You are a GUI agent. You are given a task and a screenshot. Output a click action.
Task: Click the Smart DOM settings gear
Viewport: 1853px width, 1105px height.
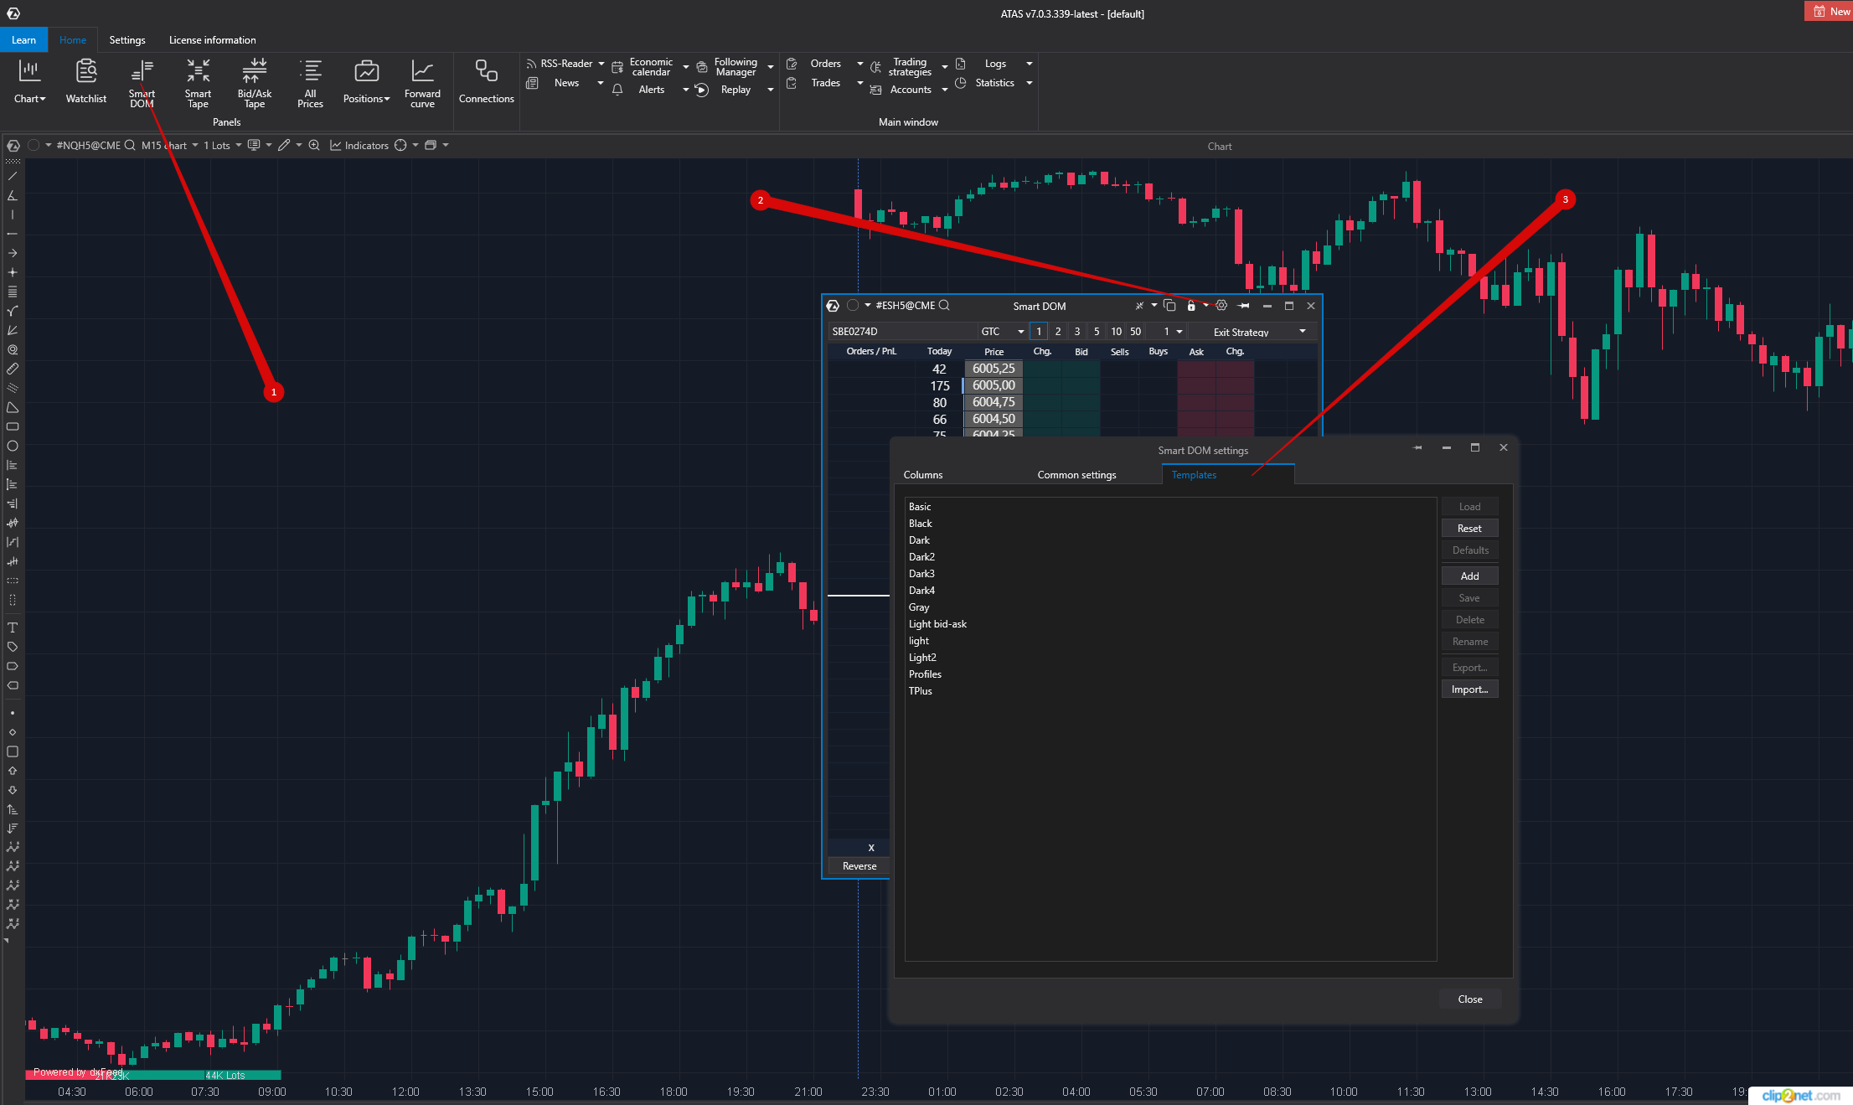[1221, 306]
